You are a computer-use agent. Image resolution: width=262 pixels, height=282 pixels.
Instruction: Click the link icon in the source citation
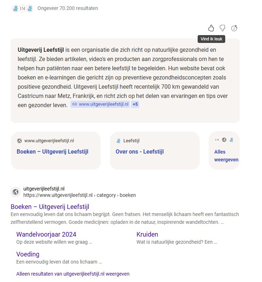click(74, 104)
